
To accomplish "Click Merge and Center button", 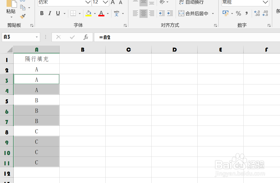I will pos(193,13).
